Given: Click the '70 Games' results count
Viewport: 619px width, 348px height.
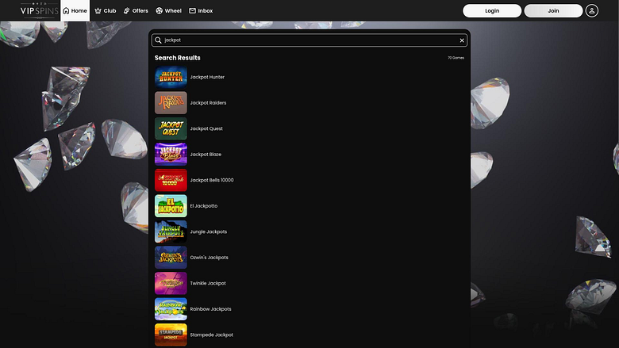Looking at the screenshot, I should tap(456, 58).
